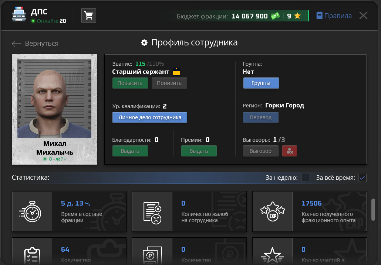The image size is (381, 265).
Task: Open the faction shop via cart icon
Action: [88, 16]
